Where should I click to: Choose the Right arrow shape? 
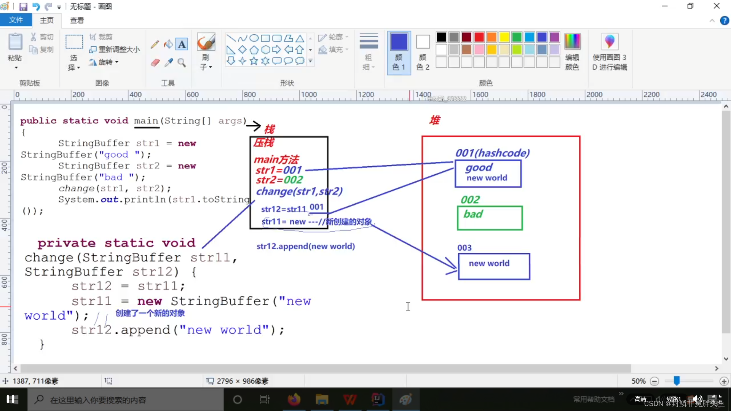click(x=277, y=49)
